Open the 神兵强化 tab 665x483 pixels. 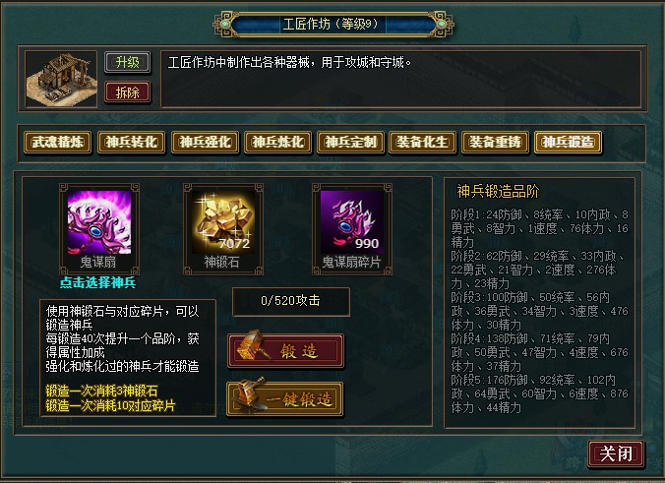[x=206, y=142]
